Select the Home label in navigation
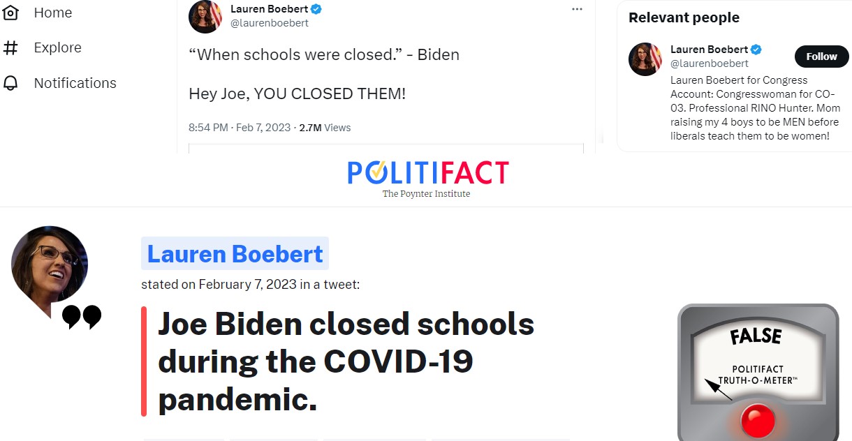852x441 pixels. [x=53, y=13]
